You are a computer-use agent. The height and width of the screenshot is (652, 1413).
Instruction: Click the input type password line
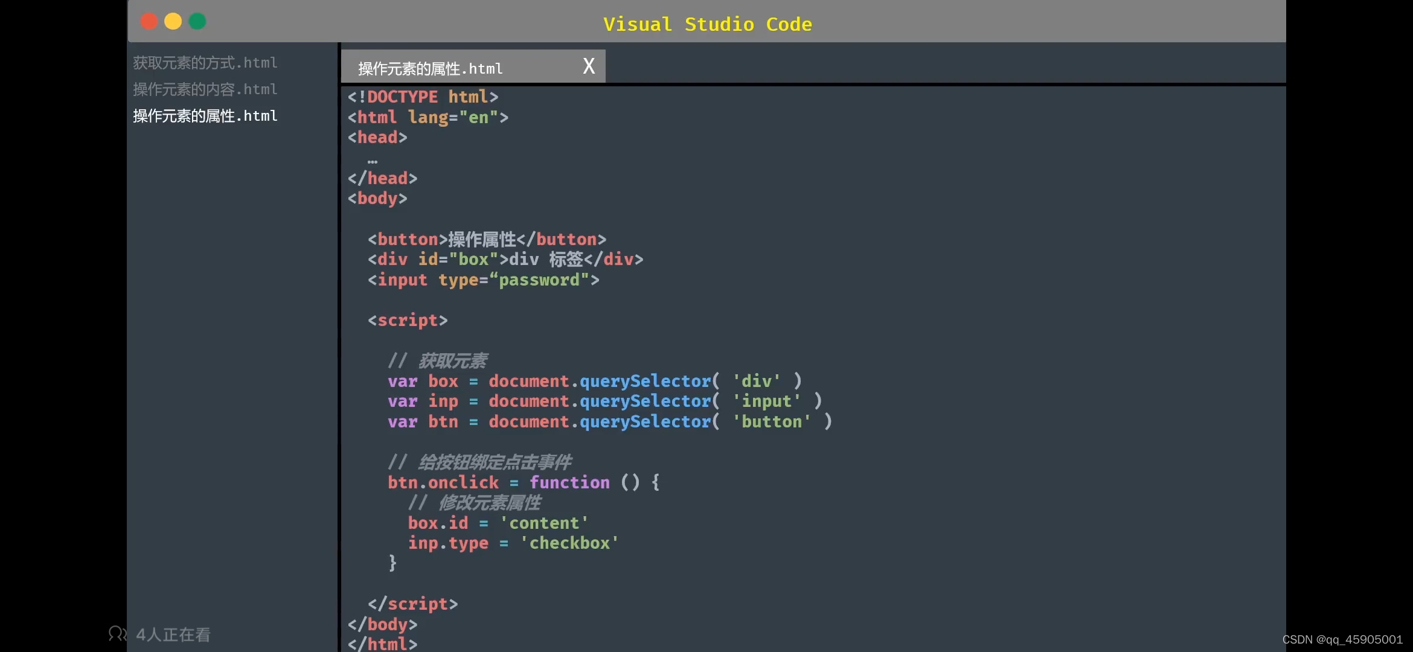[x=483, y=280]
